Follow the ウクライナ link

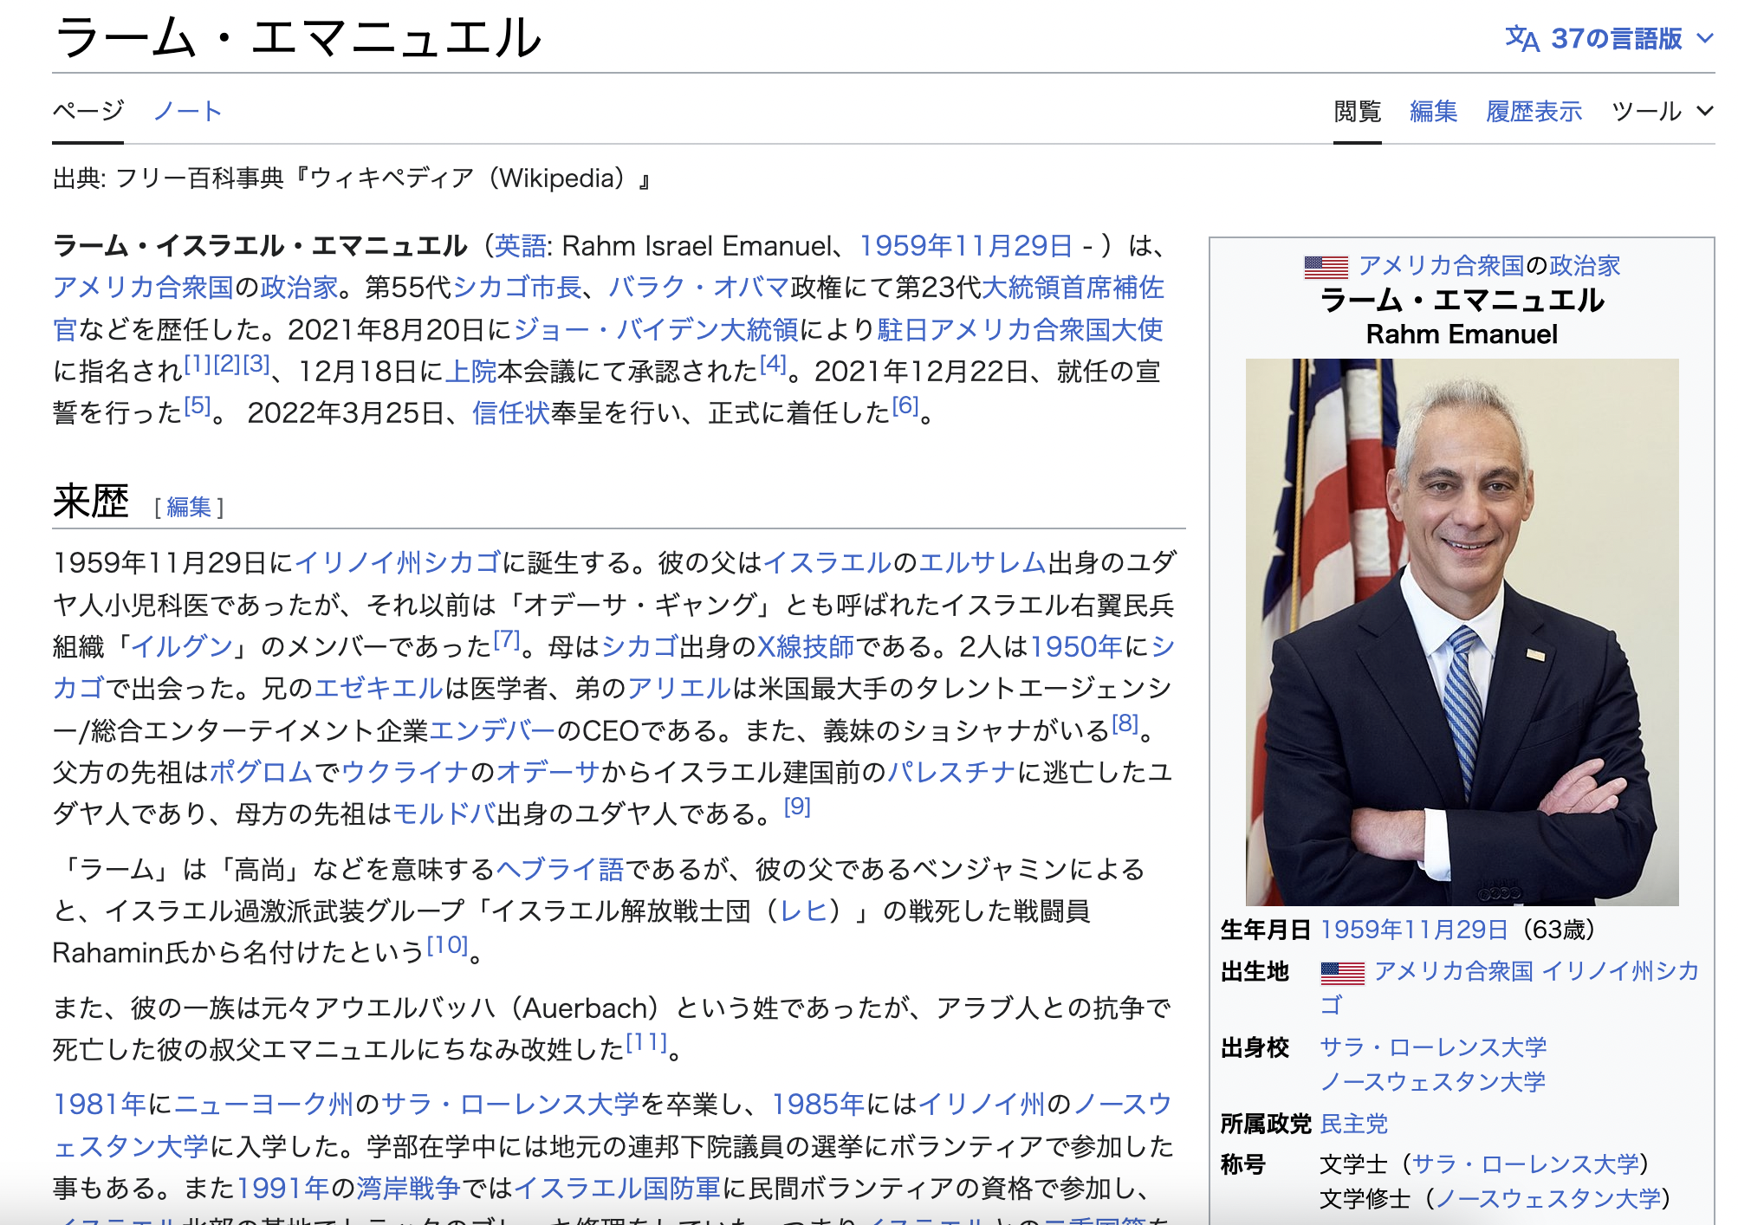click(405, 772)
